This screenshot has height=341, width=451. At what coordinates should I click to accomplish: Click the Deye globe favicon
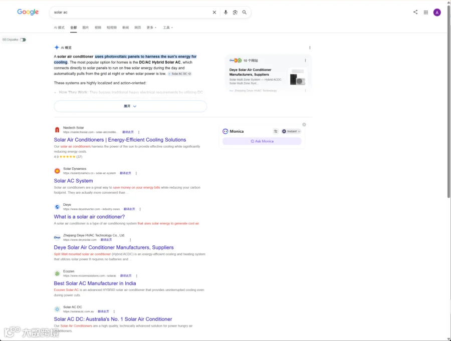pyautogui.click(x=57, y=207)
